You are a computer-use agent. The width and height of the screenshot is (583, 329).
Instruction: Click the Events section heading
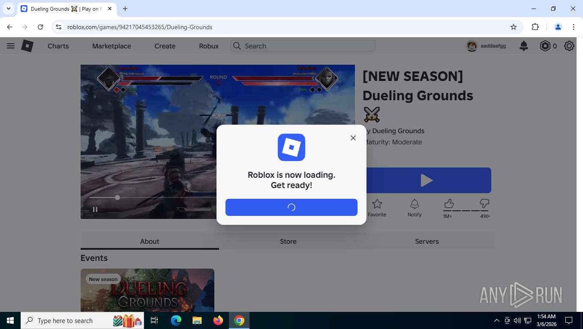[x=94, y=258]
